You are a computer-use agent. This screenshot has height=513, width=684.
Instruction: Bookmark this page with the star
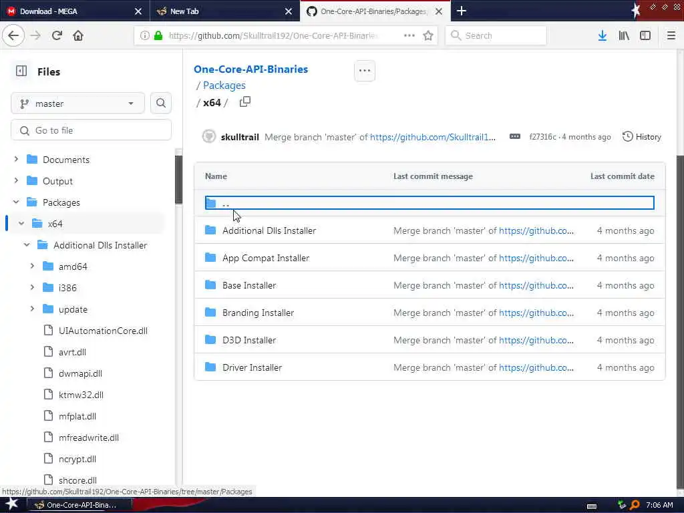(428, 35)
